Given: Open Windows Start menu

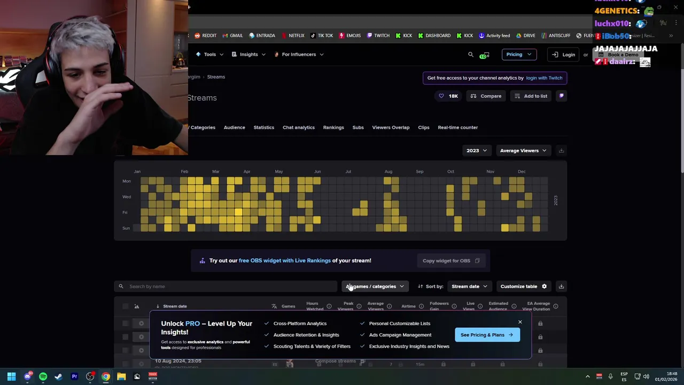Looking at the screenshot, I should point(11,376).
